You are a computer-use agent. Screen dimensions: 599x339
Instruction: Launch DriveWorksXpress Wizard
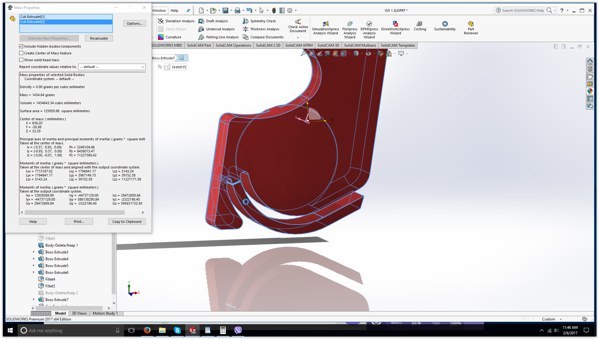[395, 28]
